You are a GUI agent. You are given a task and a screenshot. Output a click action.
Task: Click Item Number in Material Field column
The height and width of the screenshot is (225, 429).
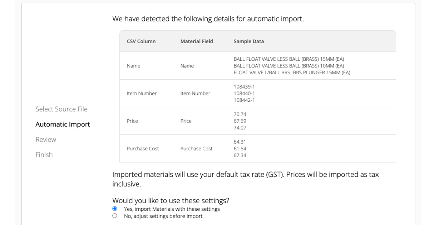(x=195, y=94)
